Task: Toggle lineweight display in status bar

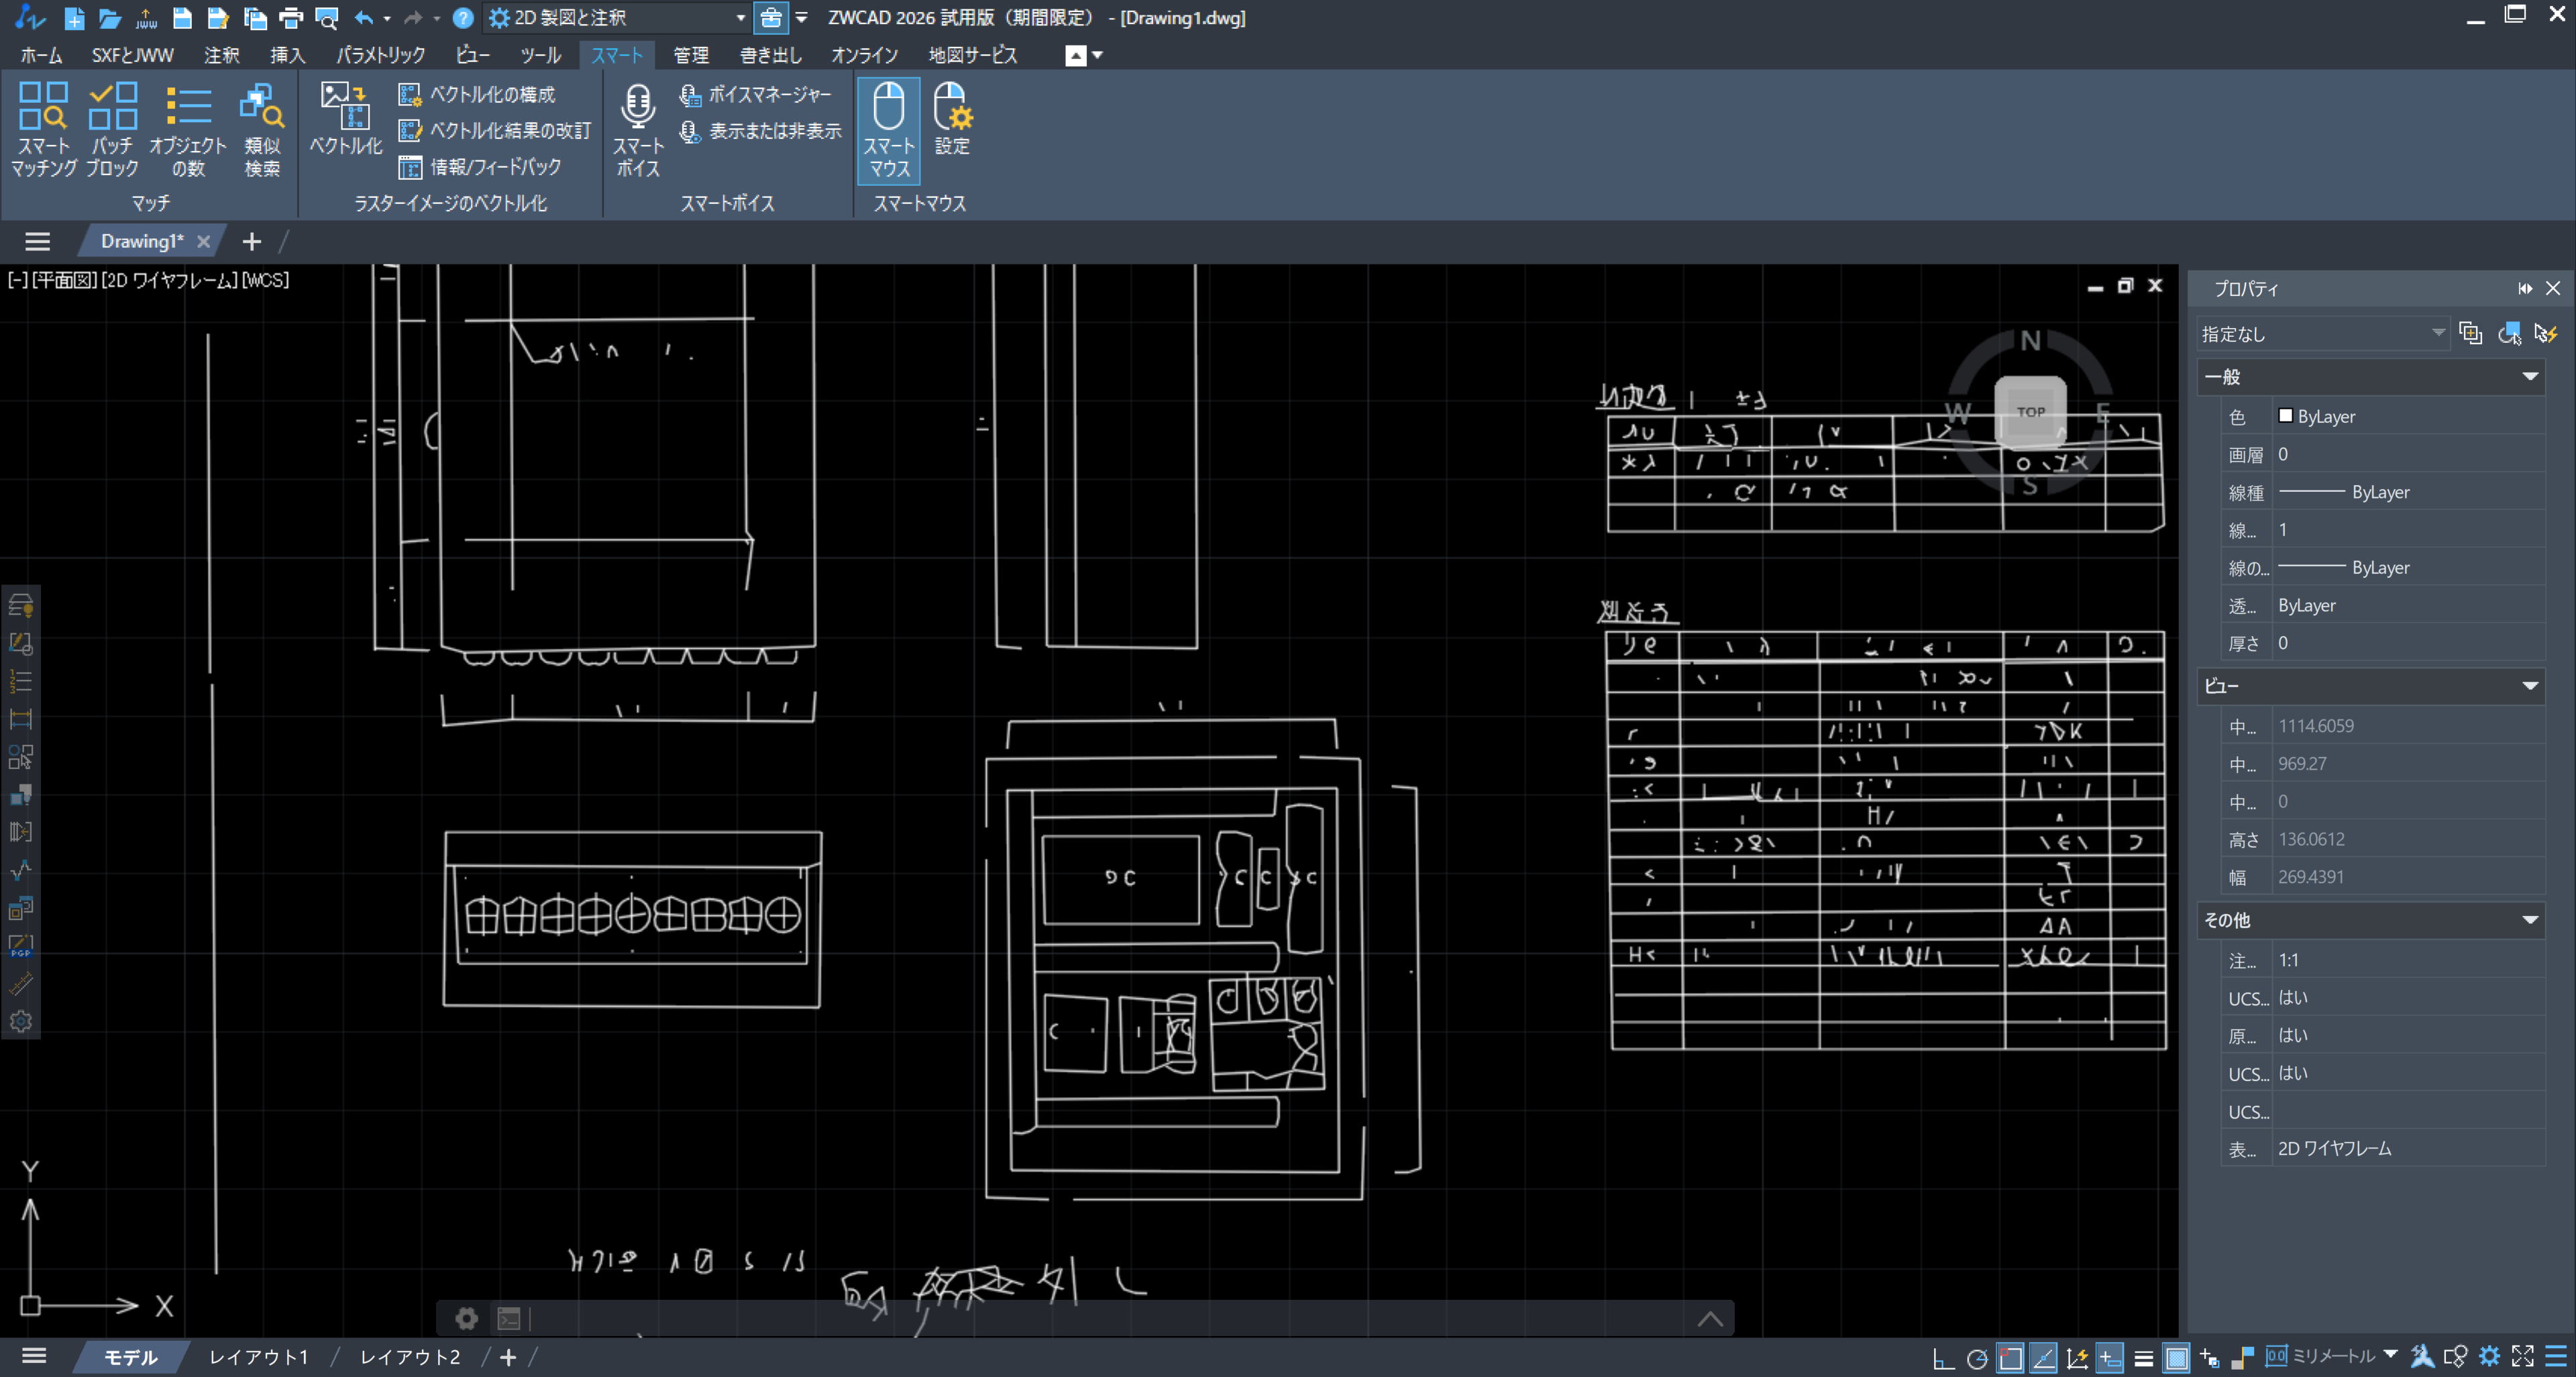Action: [x=2142, y=1357]
